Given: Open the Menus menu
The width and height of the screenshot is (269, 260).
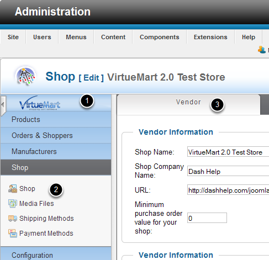Looking at the screenshot, I should (76, 37).
